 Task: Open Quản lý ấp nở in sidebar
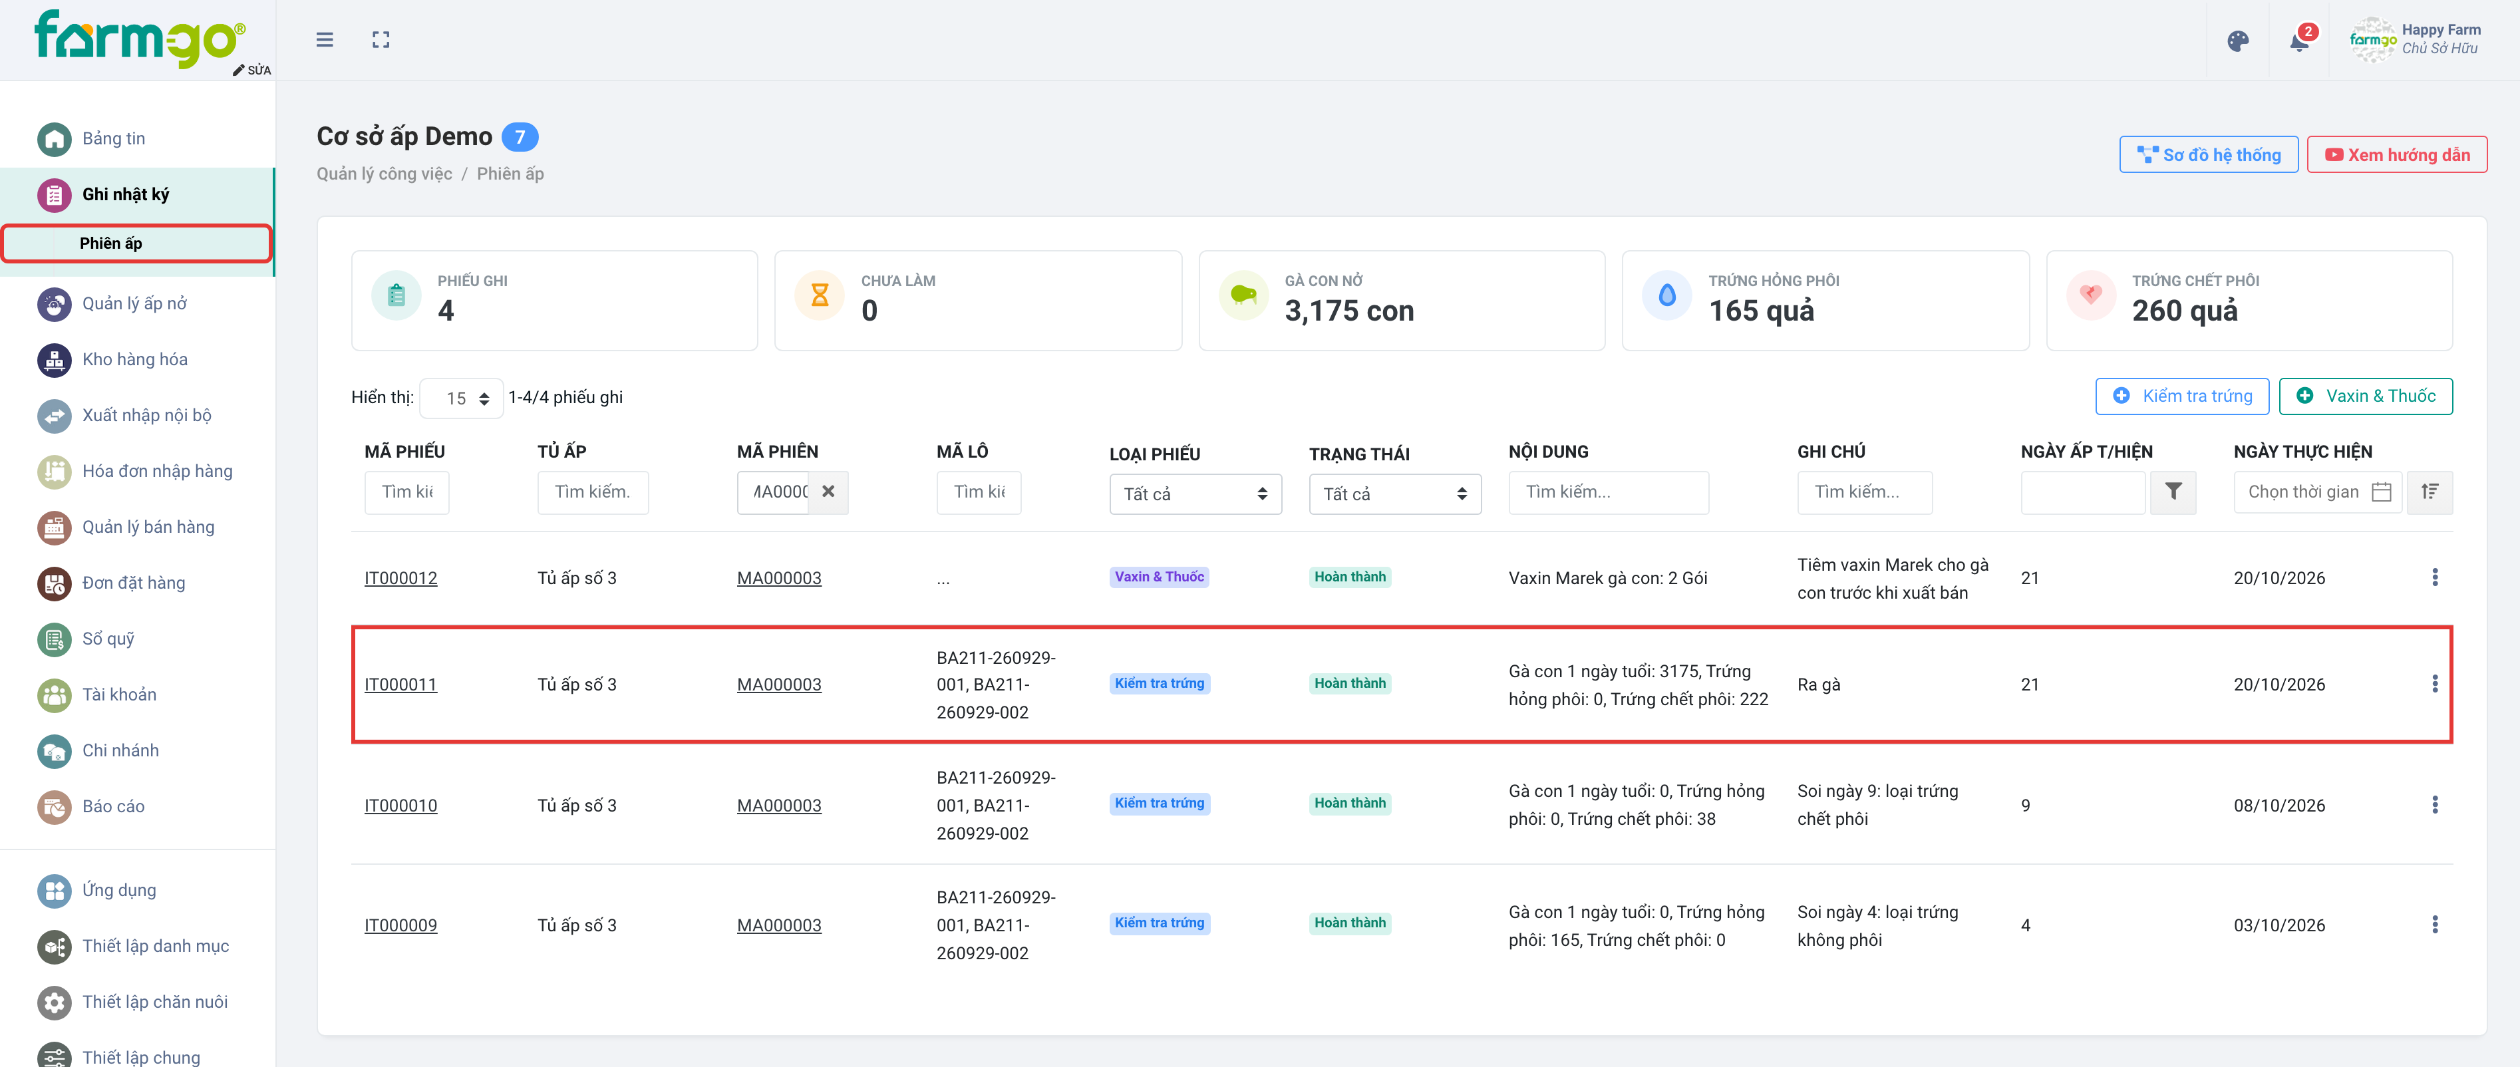[135, 303]
